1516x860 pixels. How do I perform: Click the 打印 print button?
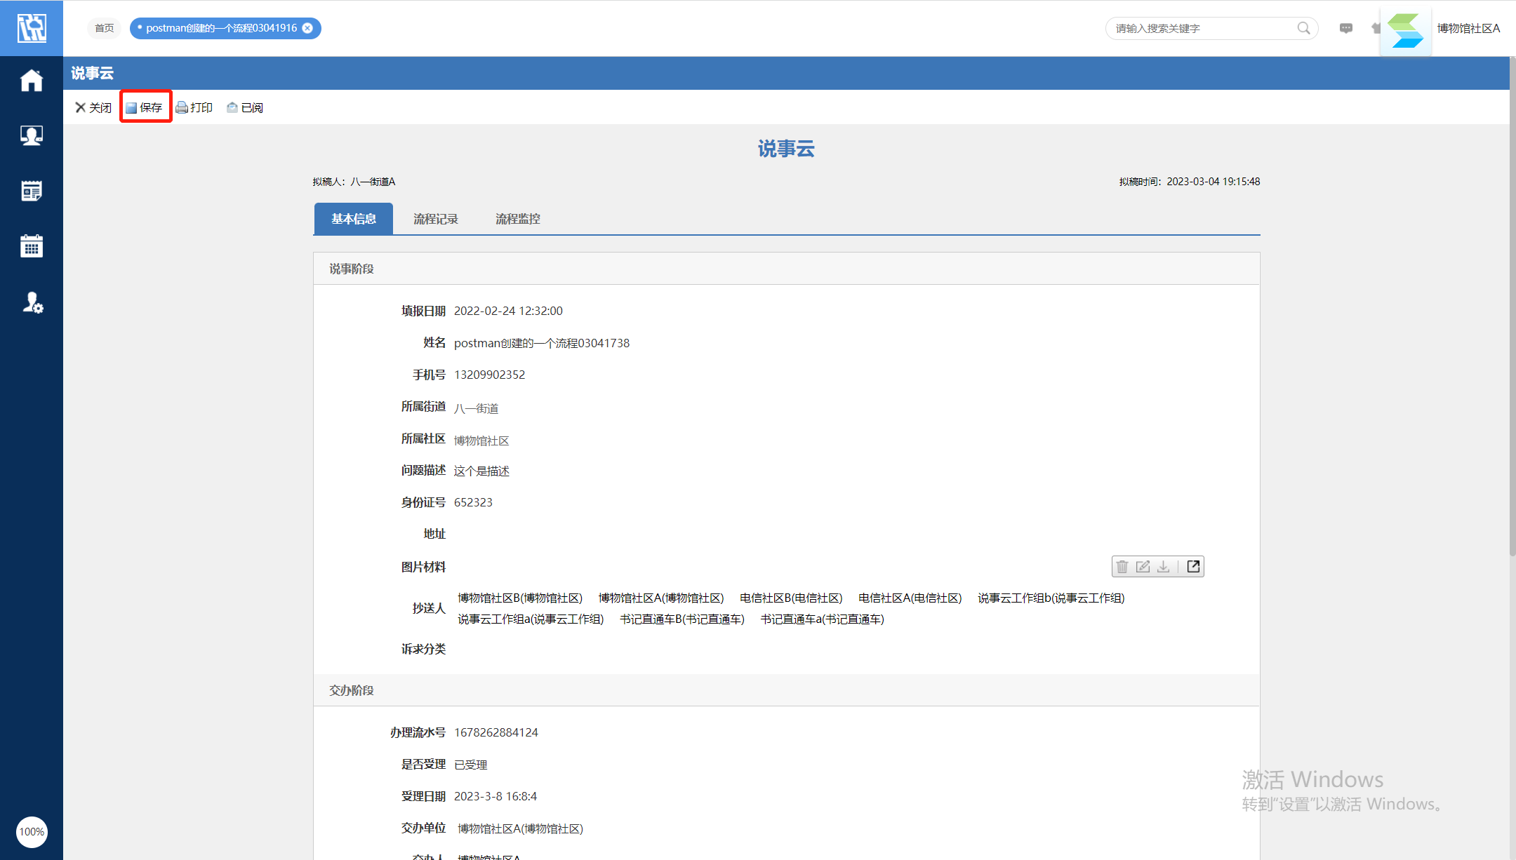pos(194,107)
